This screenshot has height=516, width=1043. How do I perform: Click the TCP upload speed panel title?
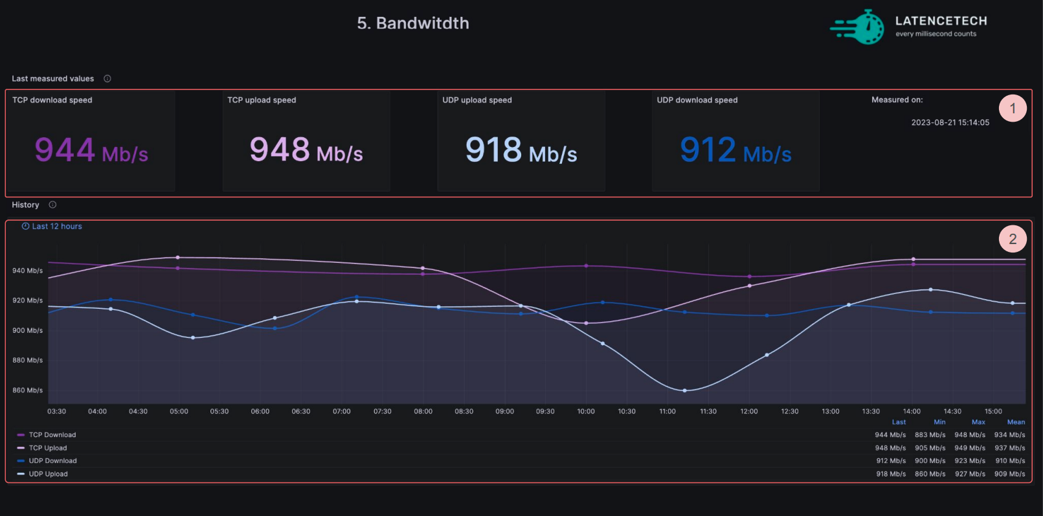pos(262,100)
